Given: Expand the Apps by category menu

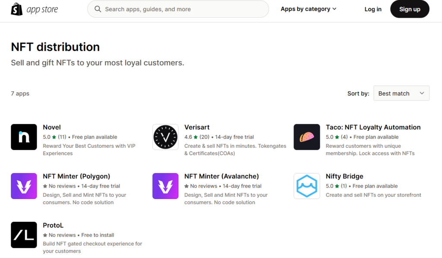Looking at the screenshot, I should (x=308, y=9).
